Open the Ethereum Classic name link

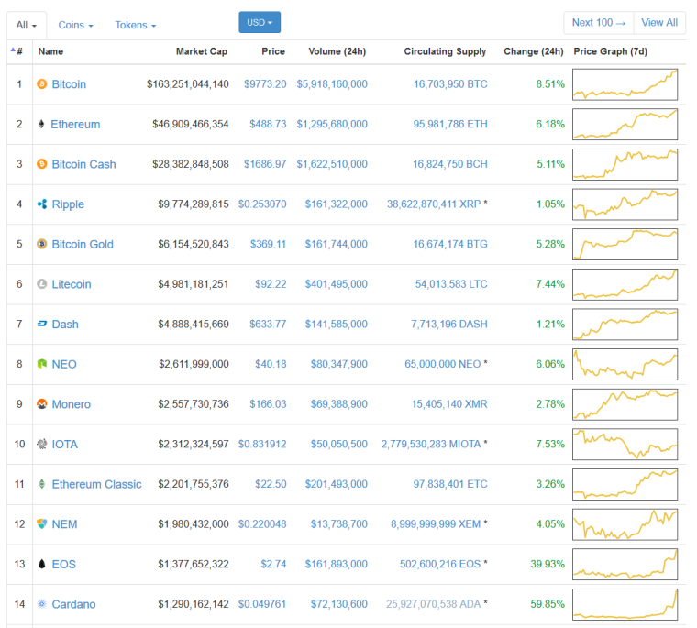point(97,484)
